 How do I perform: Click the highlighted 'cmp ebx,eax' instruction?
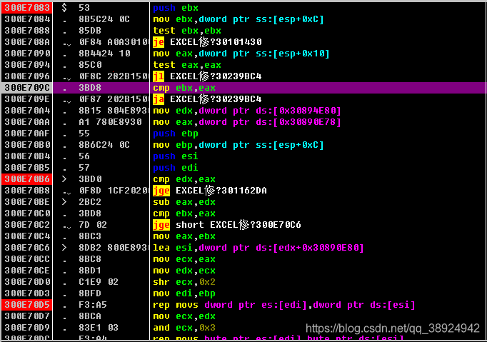point(184,88)
